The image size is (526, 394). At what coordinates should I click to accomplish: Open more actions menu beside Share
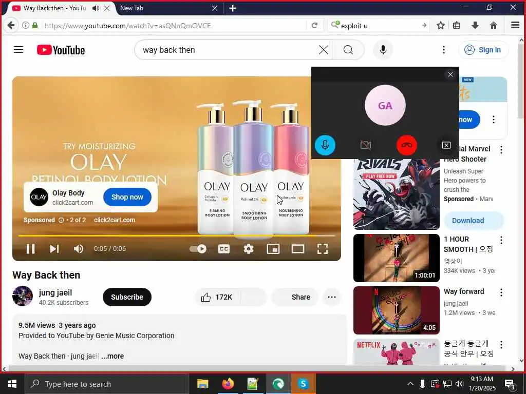click(x=332, y=297)
